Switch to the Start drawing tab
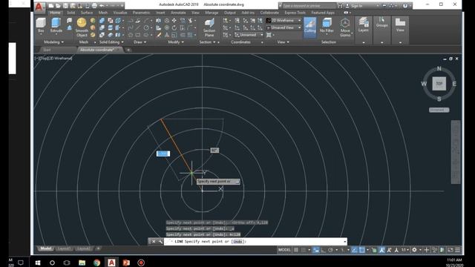The image size is (475, 267). (x=47, y=50)
